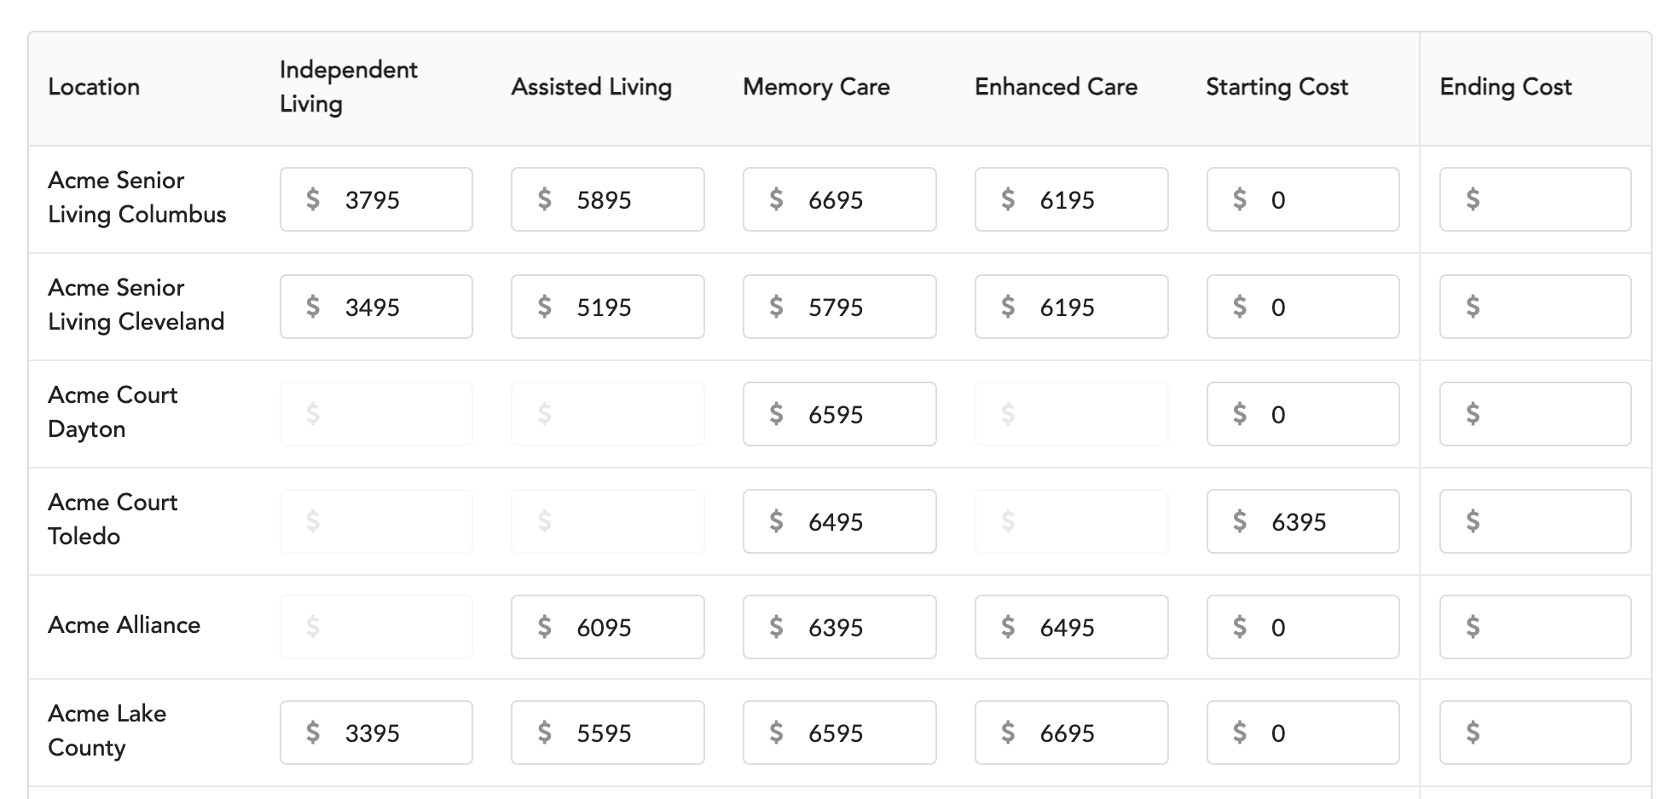Click Acme Alliance Ending Cost field
1673x799 pixels.
point(1536,627)
